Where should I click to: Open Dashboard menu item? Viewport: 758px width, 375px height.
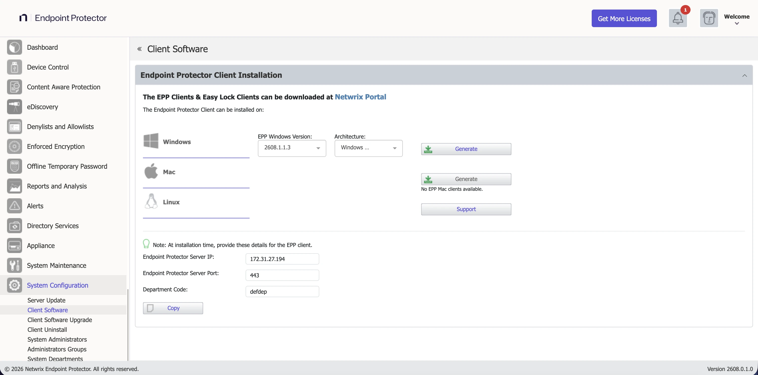point(42,47)
